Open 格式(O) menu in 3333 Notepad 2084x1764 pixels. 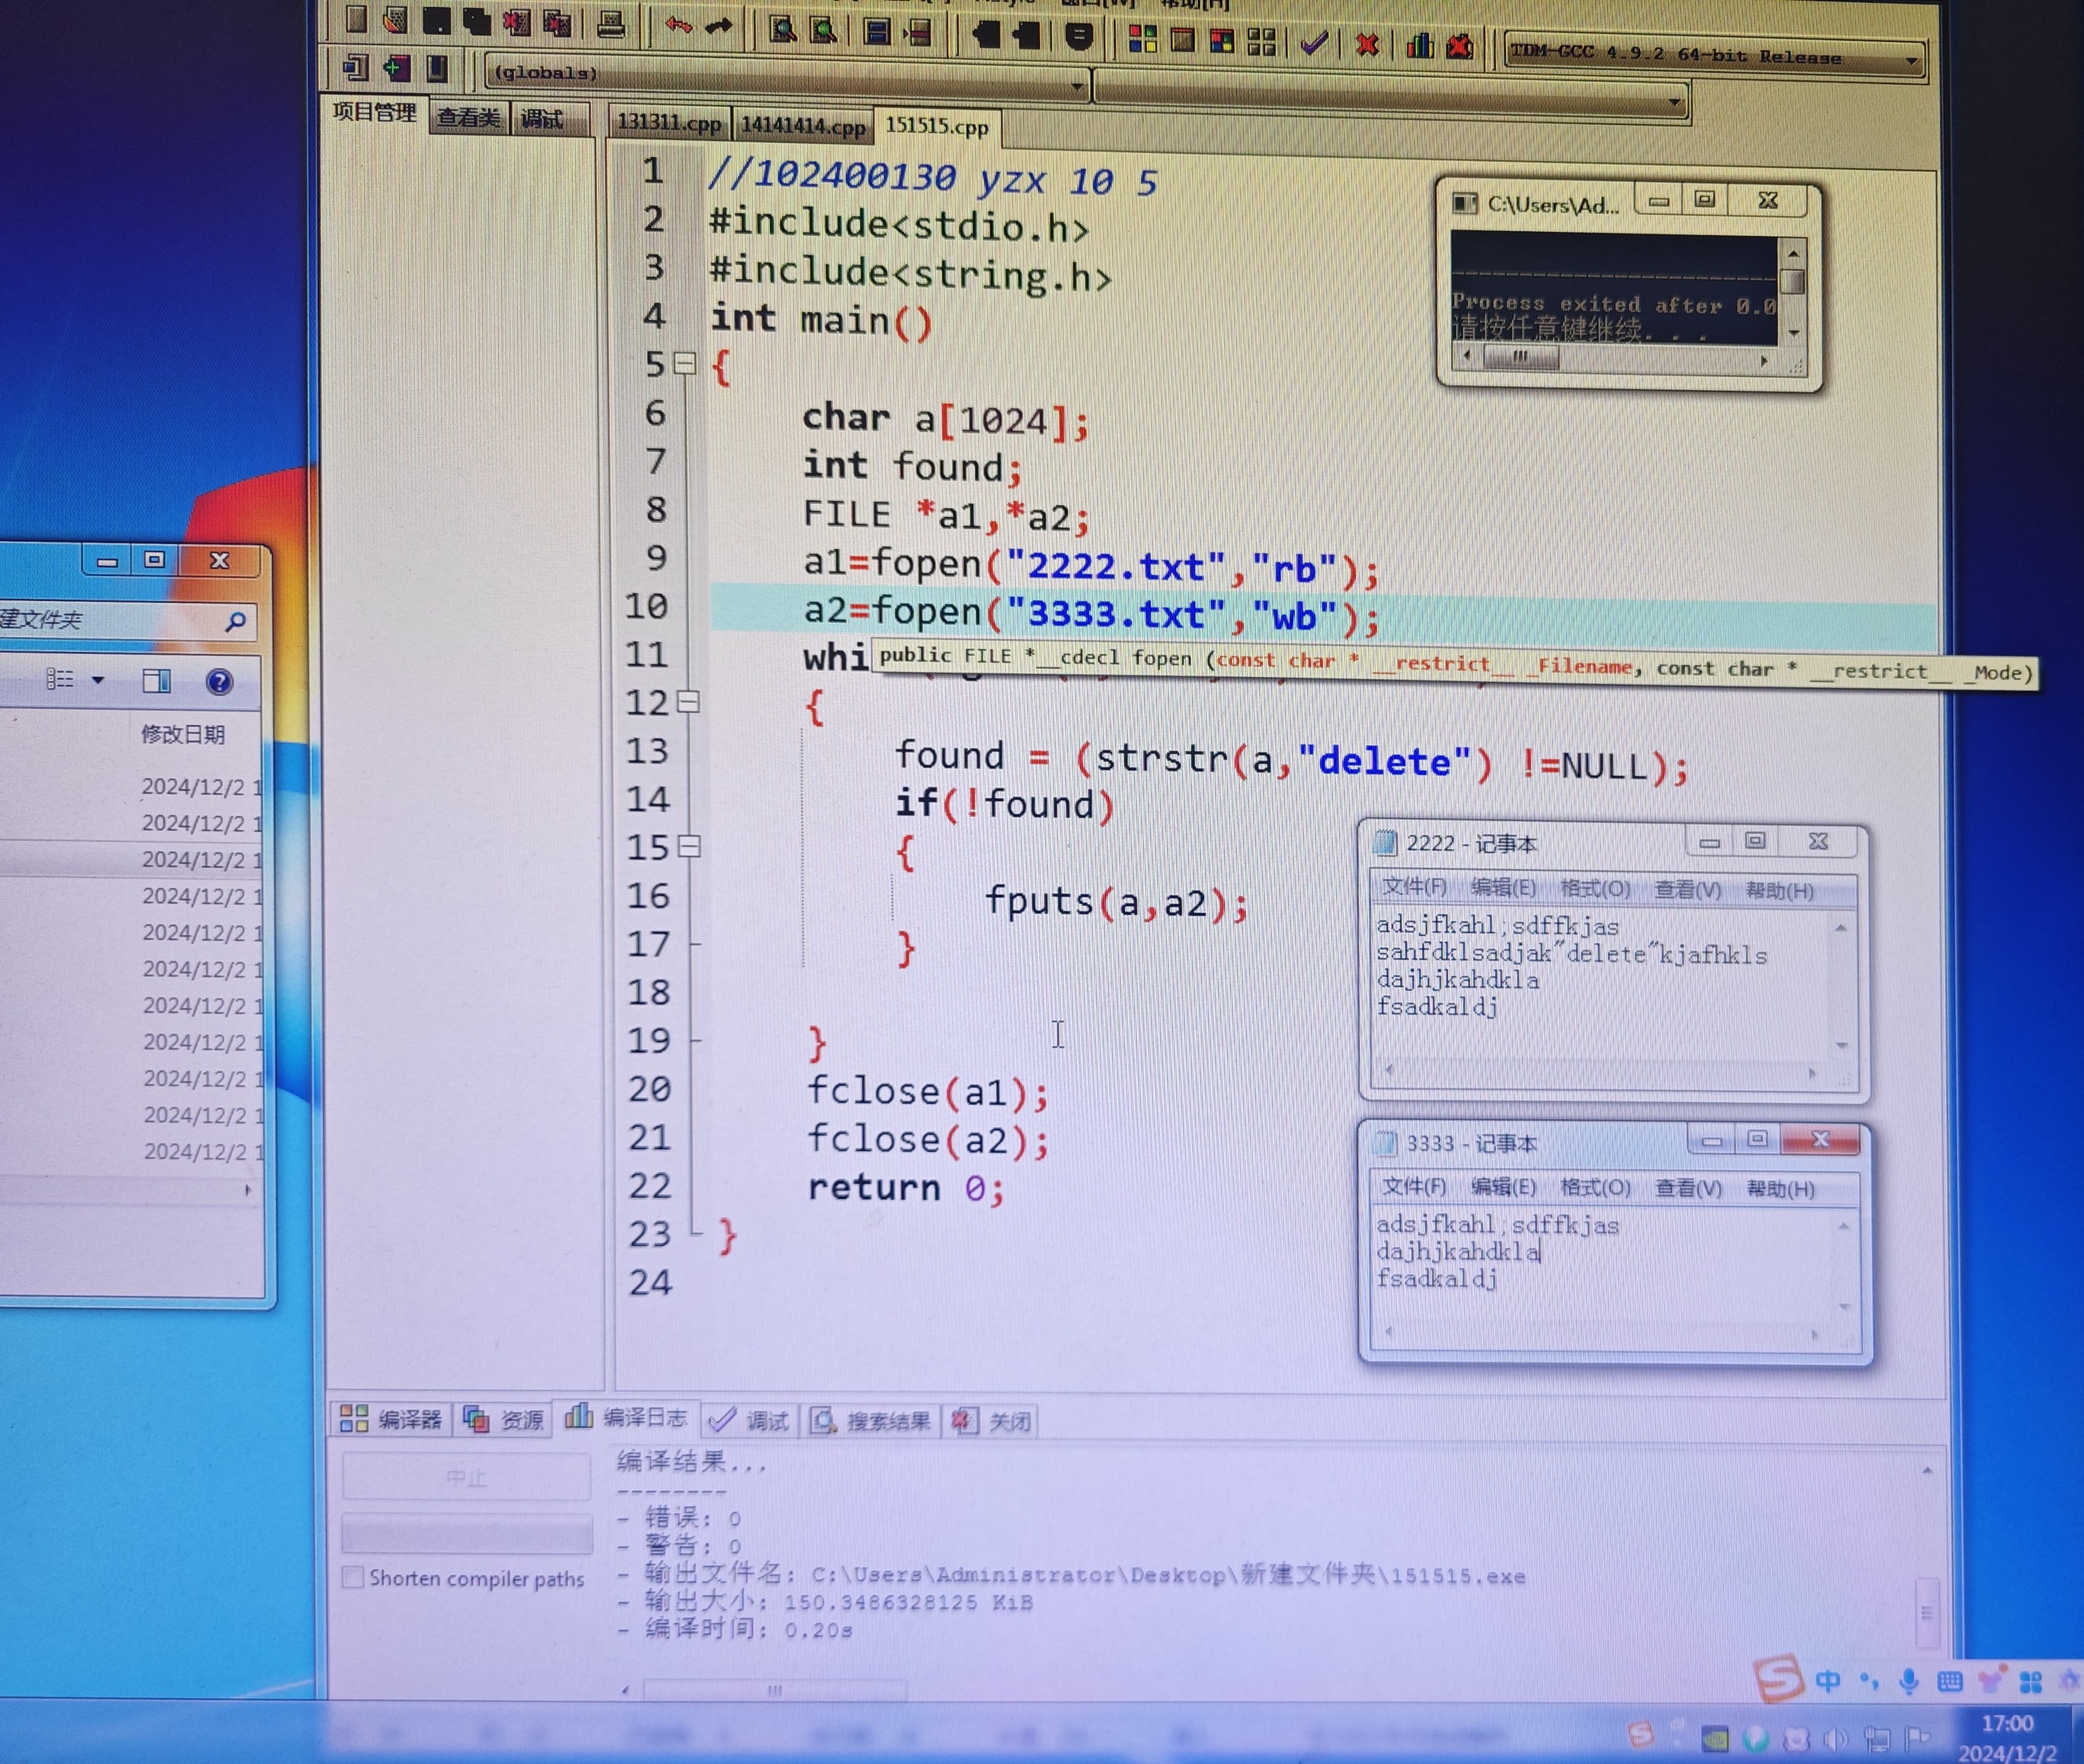(1595, 1187)
